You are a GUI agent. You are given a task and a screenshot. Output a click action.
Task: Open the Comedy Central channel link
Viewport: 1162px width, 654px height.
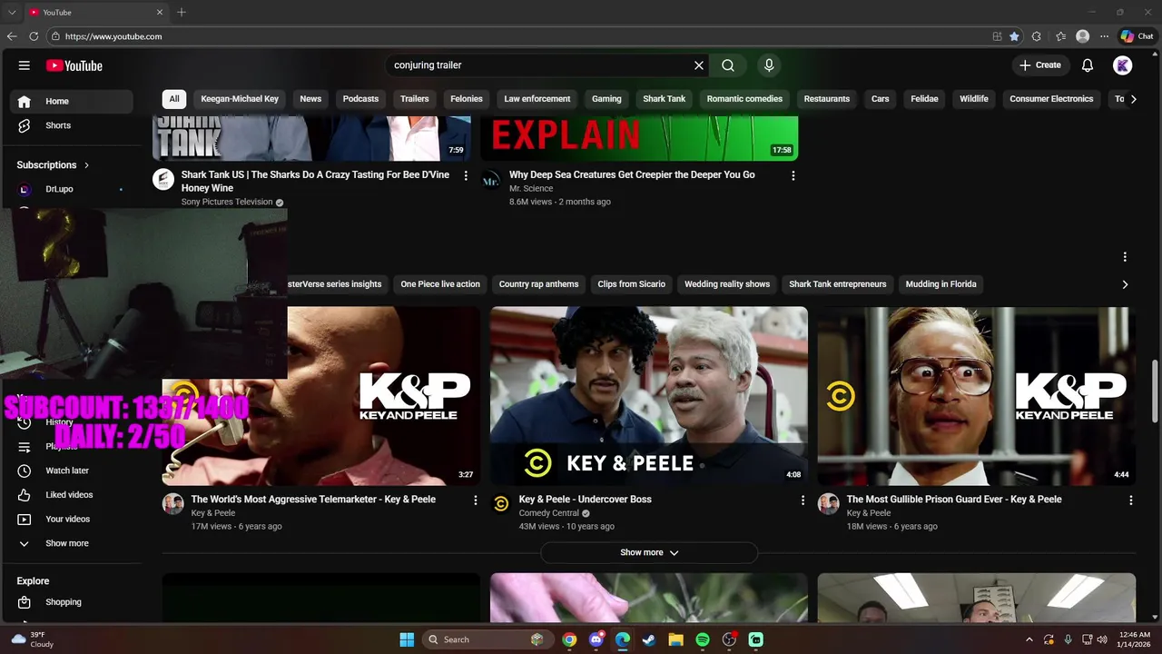[549, 513]
